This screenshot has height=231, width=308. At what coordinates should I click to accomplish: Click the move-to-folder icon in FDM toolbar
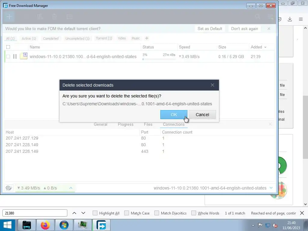(x=69, y=17)
